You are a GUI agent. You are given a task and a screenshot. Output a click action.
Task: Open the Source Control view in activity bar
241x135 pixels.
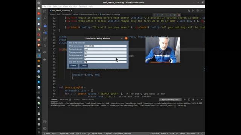(x=45, y=25)
